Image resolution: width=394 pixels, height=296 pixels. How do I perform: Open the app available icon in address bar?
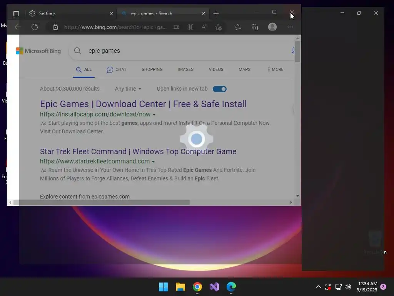(x=176, y=27)
